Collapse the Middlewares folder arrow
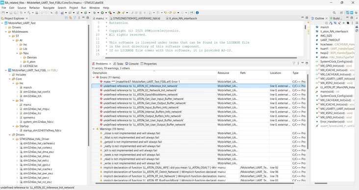 click(6, 32)
